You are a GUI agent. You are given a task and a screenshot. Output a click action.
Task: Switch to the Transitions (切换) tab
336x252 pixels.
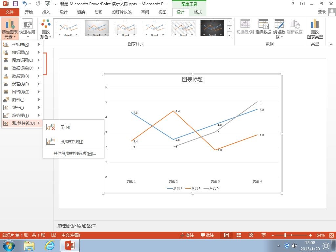click(81, 12)
